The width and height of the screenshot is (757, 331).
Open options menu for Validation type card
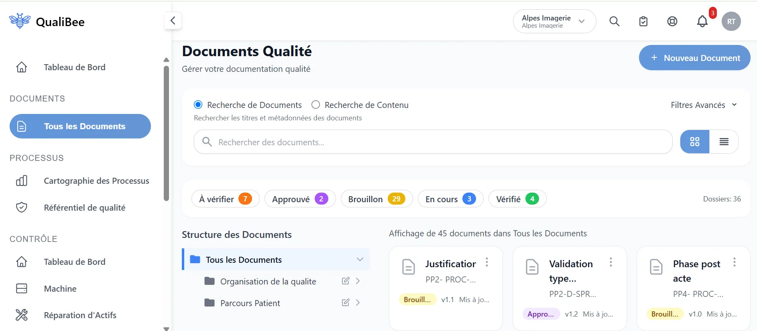pos(611,262)
